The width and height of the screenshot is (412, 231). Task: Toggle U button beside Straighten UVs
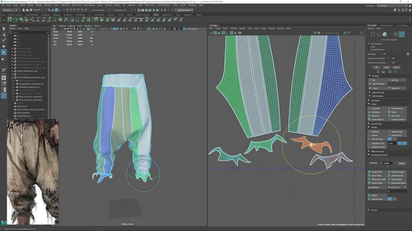(400, 144)
